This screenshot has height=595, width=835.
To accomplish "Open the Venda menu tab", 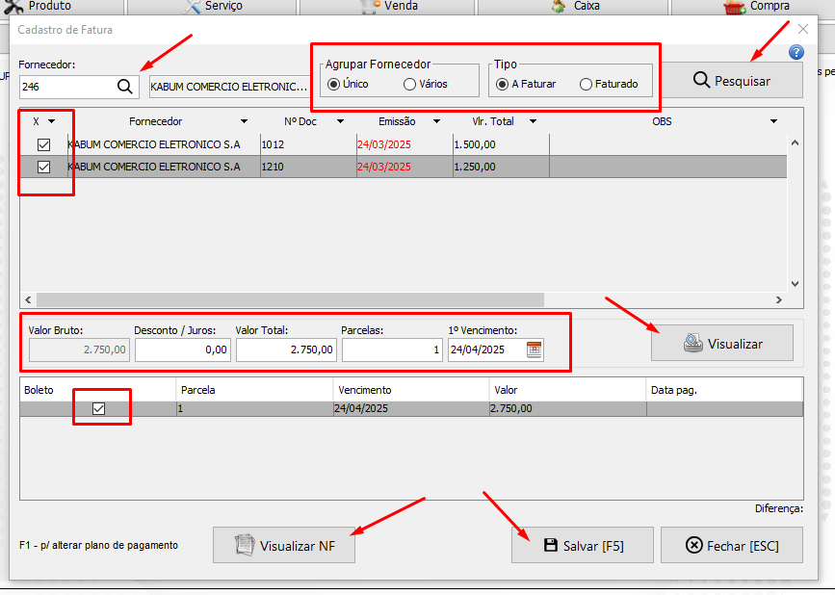I will [x=389, y=7].
